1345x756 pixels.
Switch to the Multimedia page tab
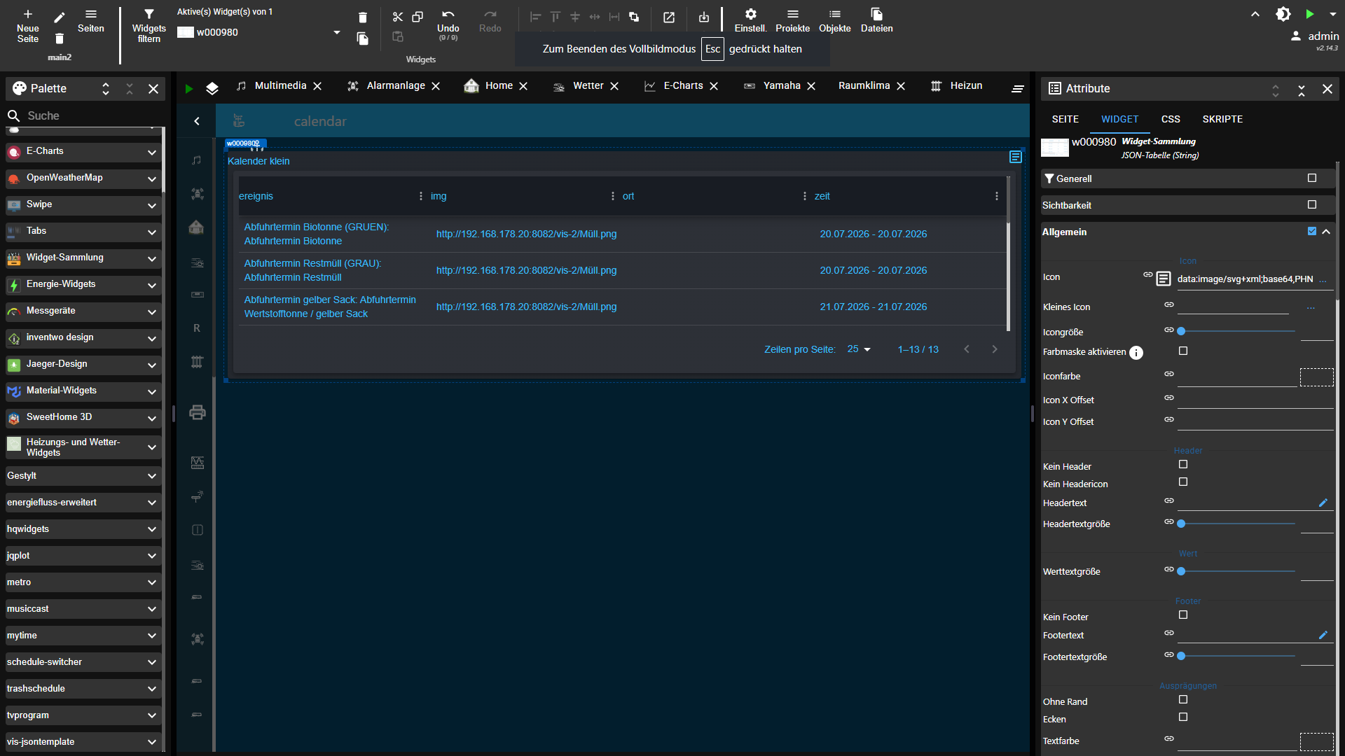(280, 85)
